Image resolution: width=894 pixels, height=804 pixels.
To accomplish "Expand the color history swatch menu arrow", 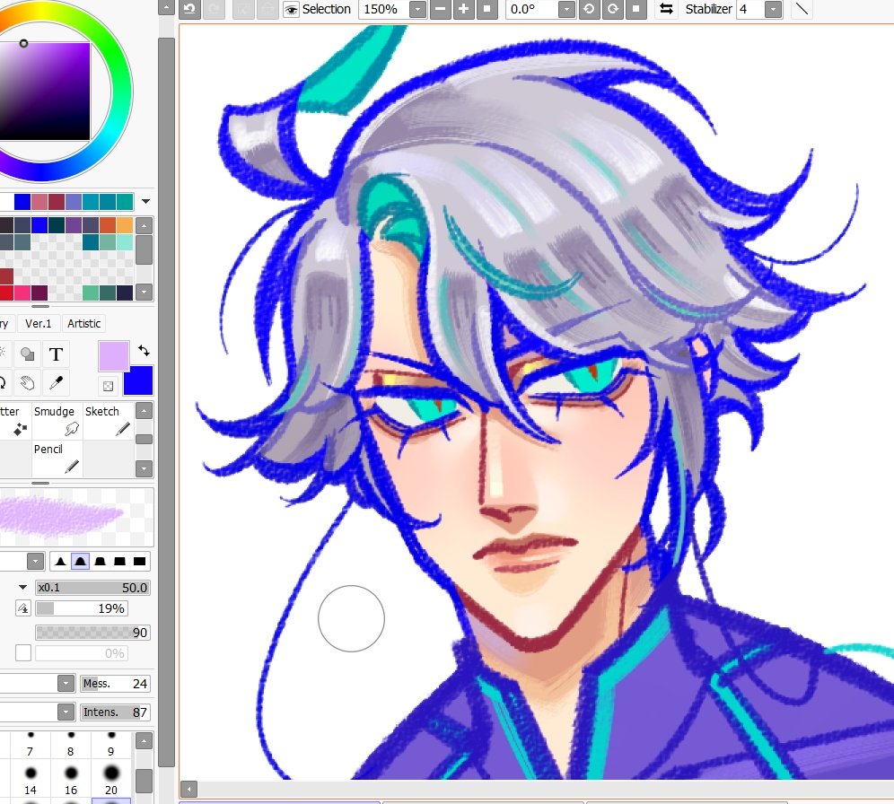I will tap(146, 201).
